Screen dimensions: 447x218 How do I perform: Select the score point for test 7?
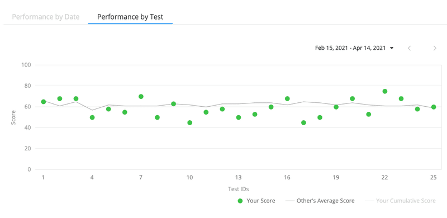141,97
